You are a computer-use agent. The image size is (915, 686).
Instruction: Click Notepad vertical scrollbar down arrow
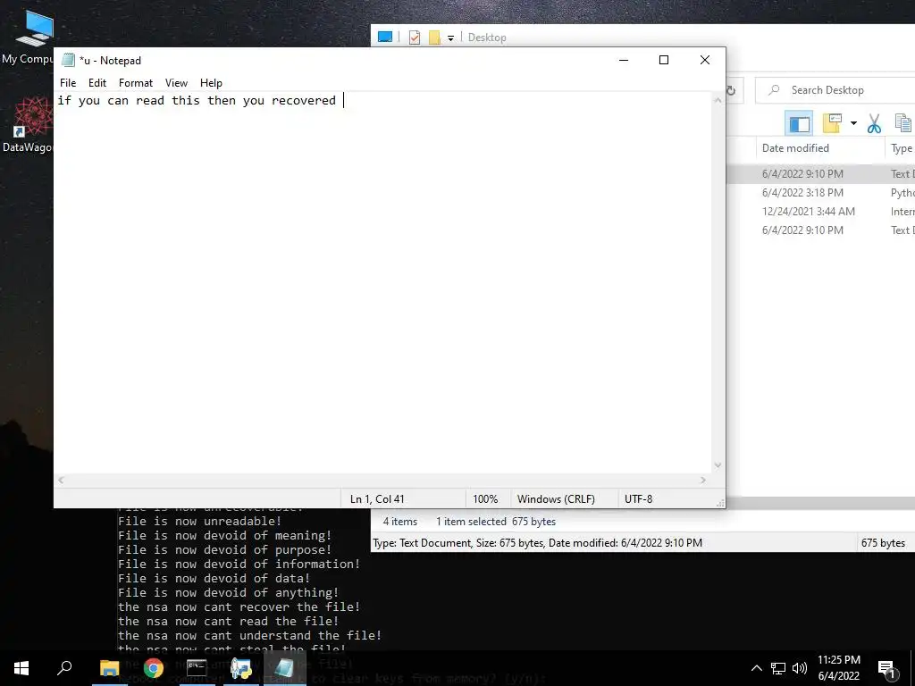718,465
